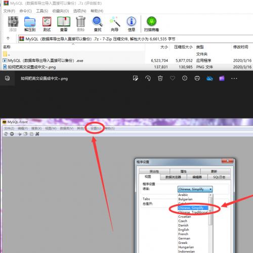Delete the picture using Photos trash icon

[160, 78]
